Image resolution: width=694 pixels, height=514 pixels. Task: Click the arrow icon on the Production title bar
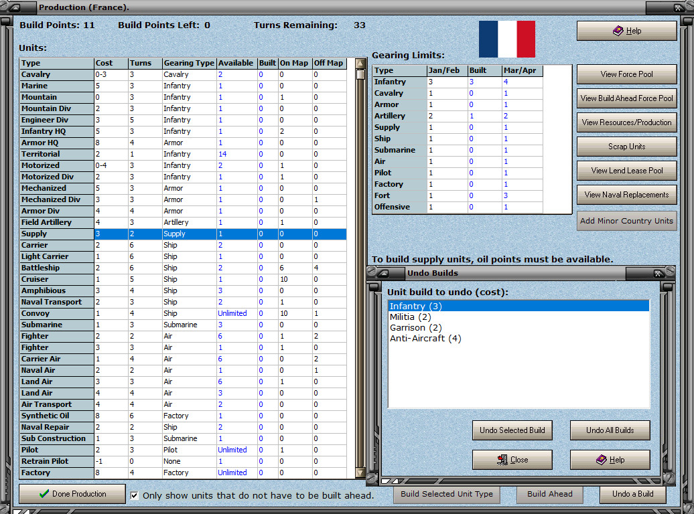(x=14, y=7)
